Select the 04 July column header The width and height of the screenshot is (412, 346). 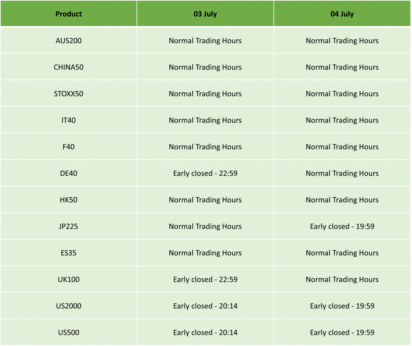342,14
